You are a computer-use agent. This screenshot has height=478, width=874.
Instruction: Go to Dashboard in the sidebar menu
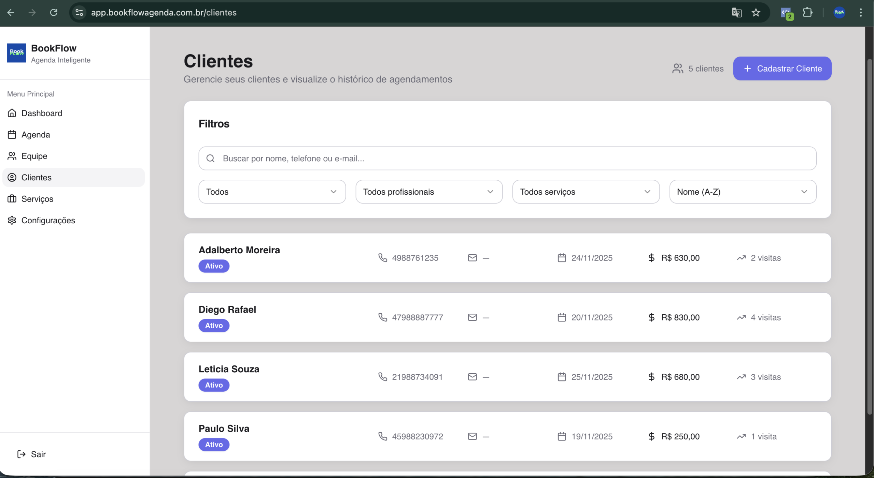pyautogui.click(x=42, y=113)
